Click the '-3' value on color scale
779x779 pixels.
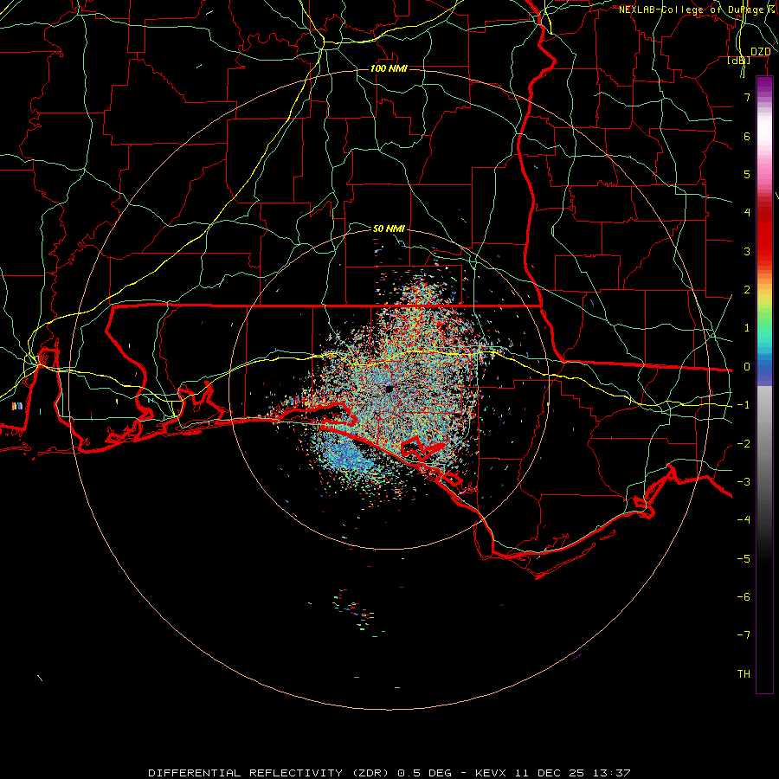tap(744, 482)
